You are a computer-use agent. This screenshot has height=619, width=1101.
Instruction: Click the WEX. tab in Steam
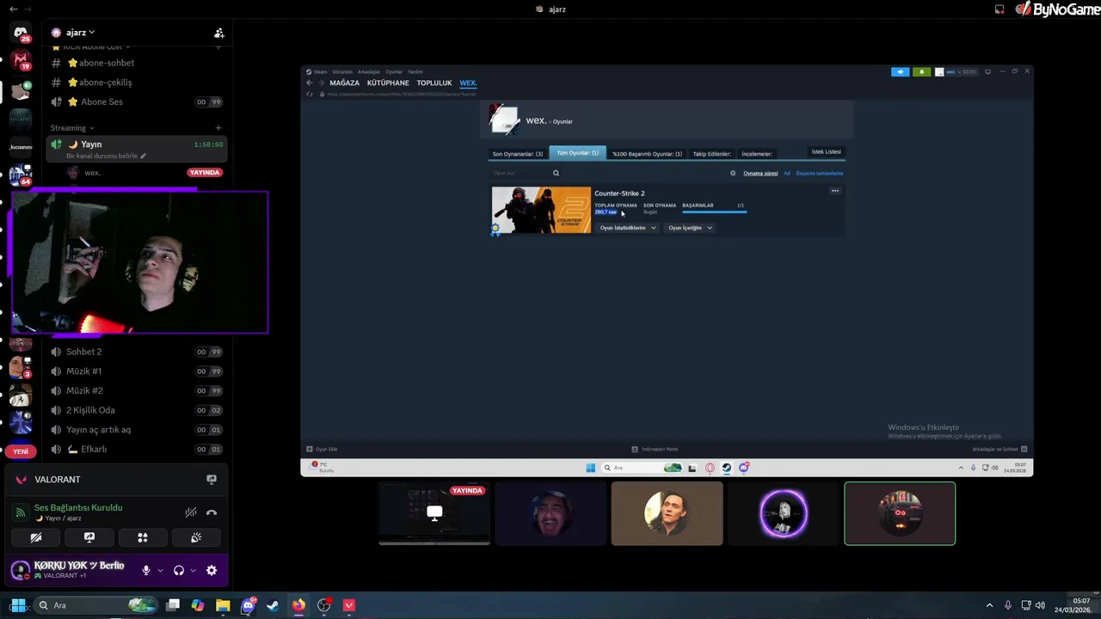468,83
